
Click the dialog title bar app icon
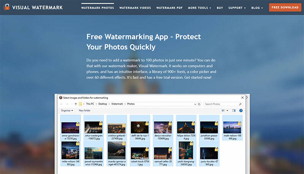[x=61, y=98]
